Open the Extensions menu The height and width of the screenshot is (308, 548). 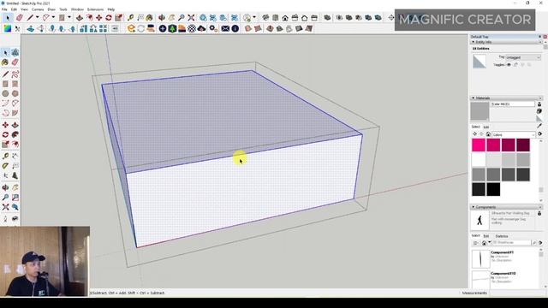click(x=95, y=9)
